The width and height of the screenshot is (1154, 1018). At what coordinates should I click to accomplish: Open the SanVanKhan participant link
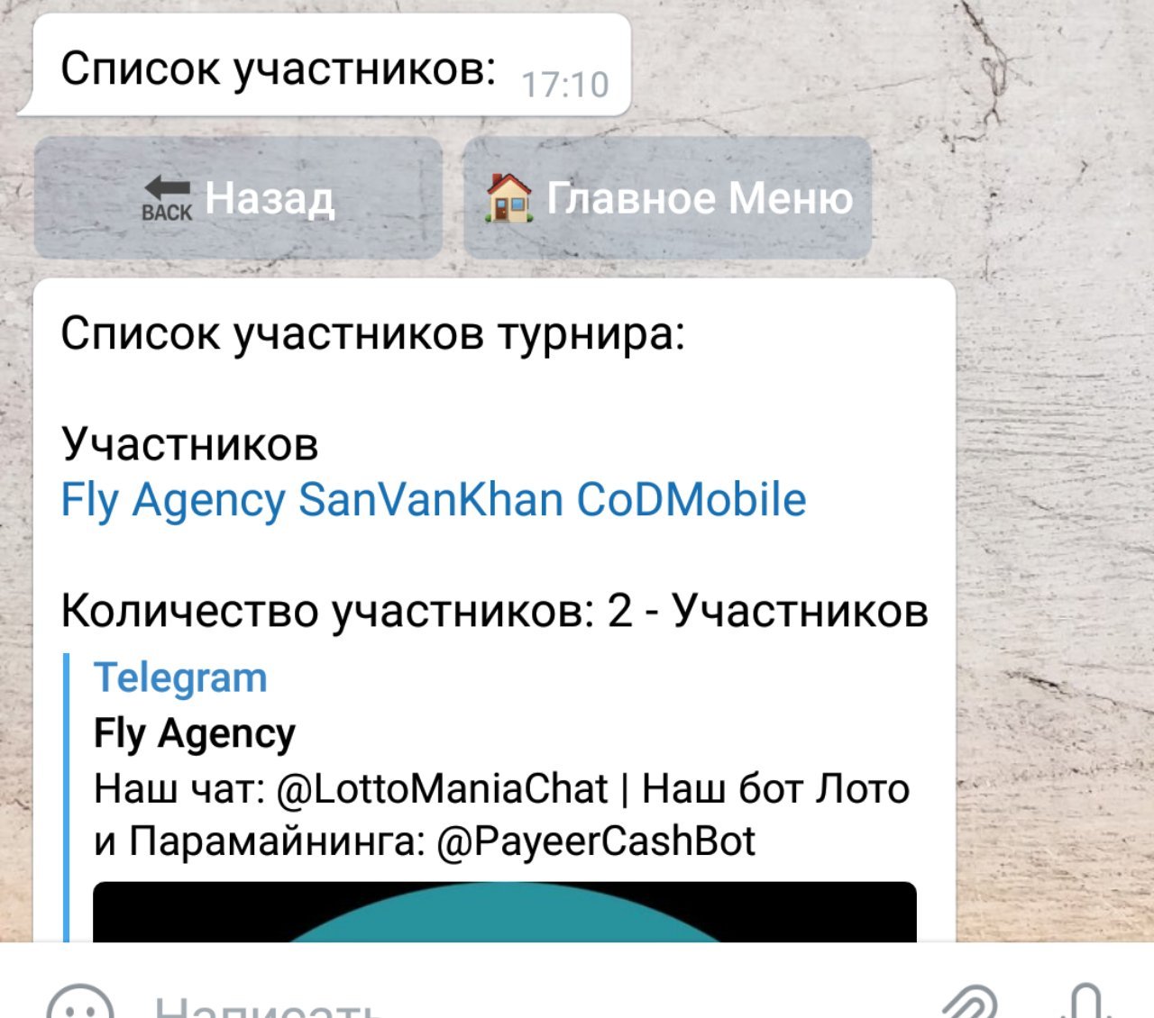(x=431, y=499)
